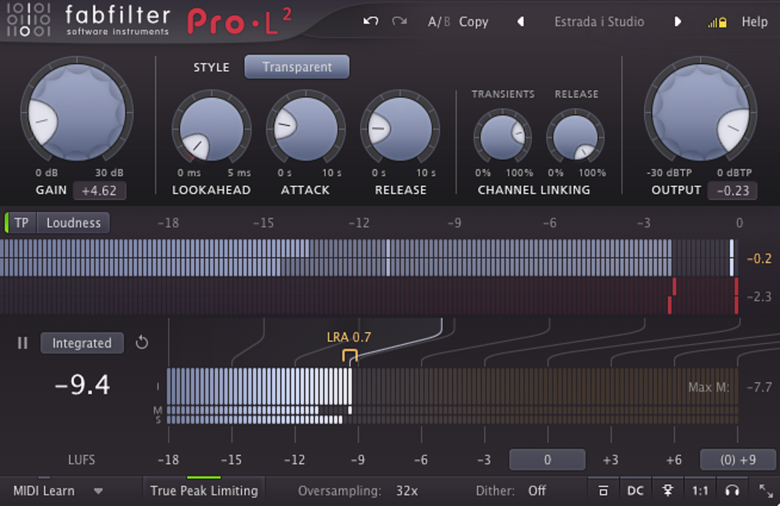Viewport: 780px width, 506px height.
Task: Click the FabFilter logo icon
Action: [x=29, y=21]
